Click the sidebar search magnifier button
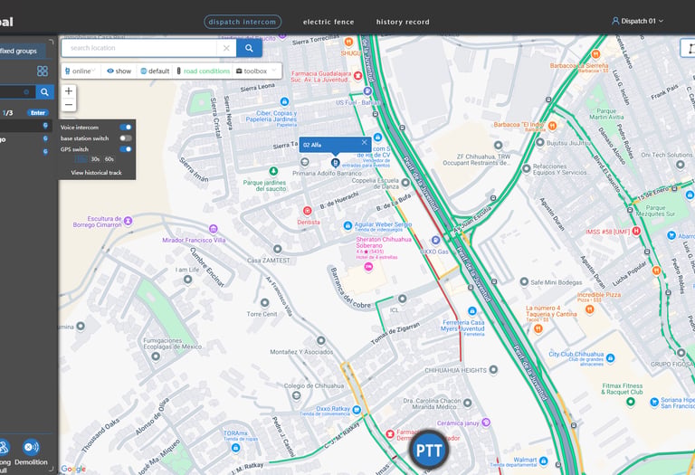Screen dimensions: 695x475 pos(44,92)
